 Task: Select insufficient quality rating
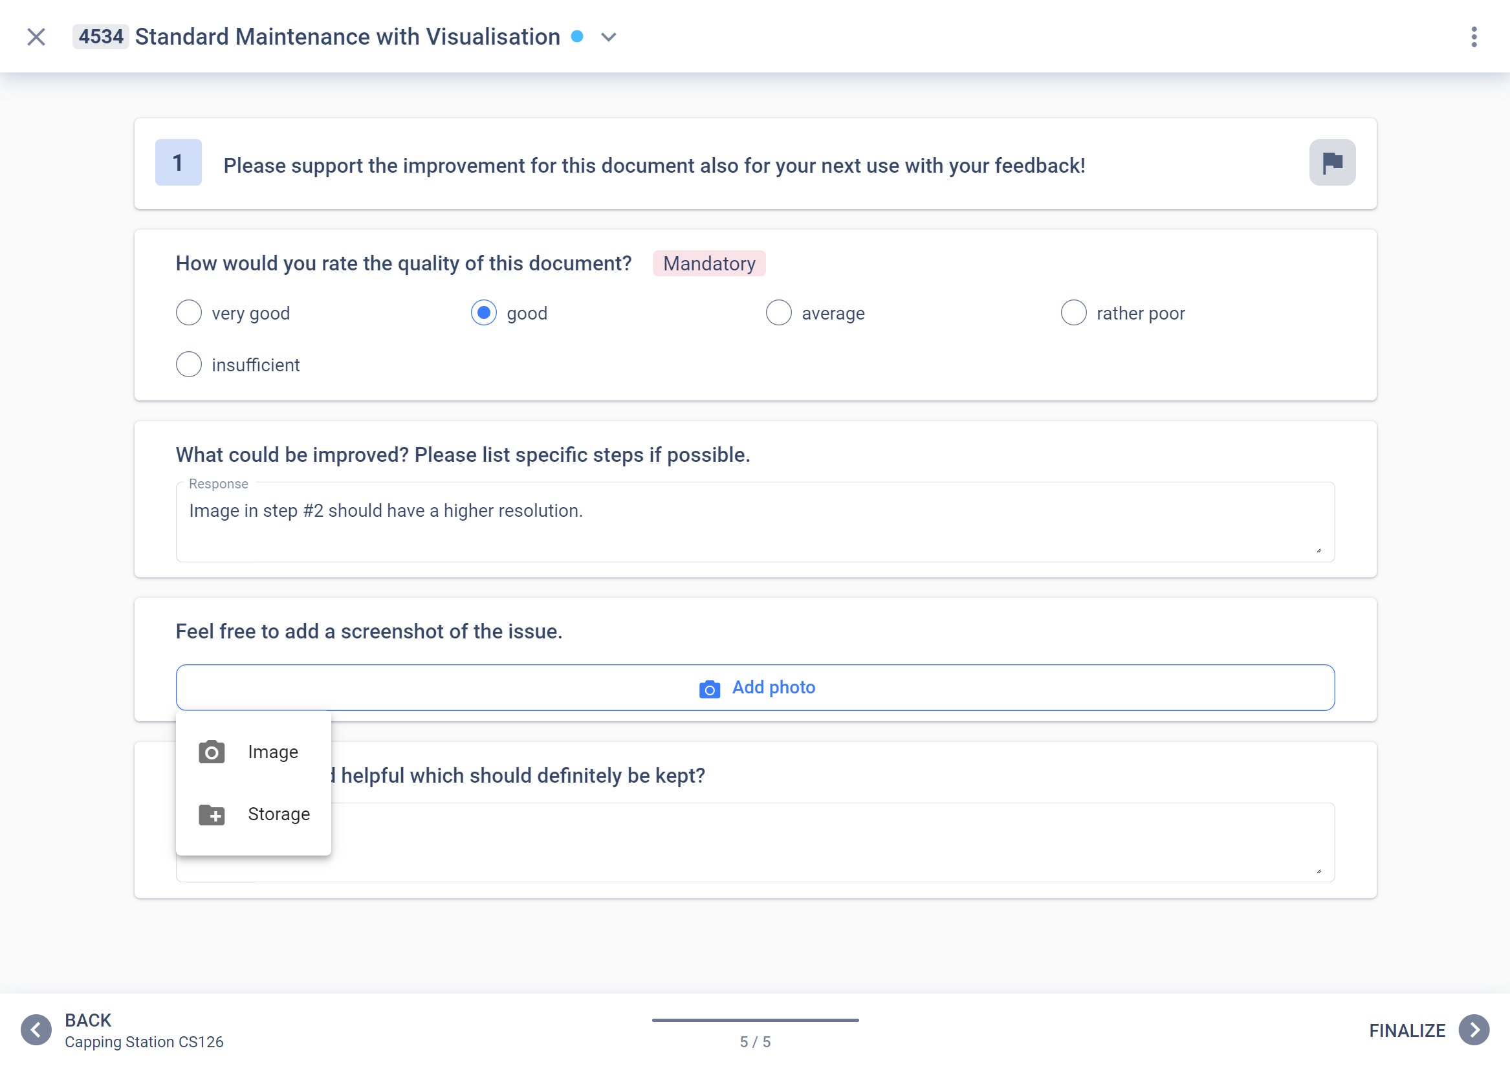(187, 365)
